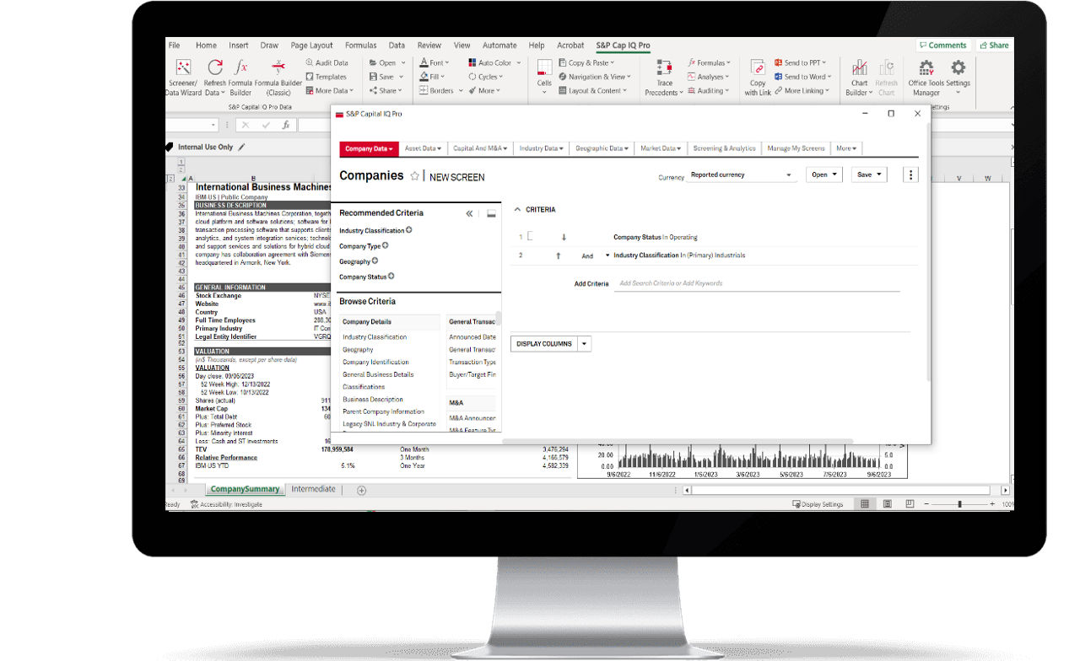This screenshot has height=661, width=1080.
Task: Open the Market Data menu
Action: (x=661, y=148)
